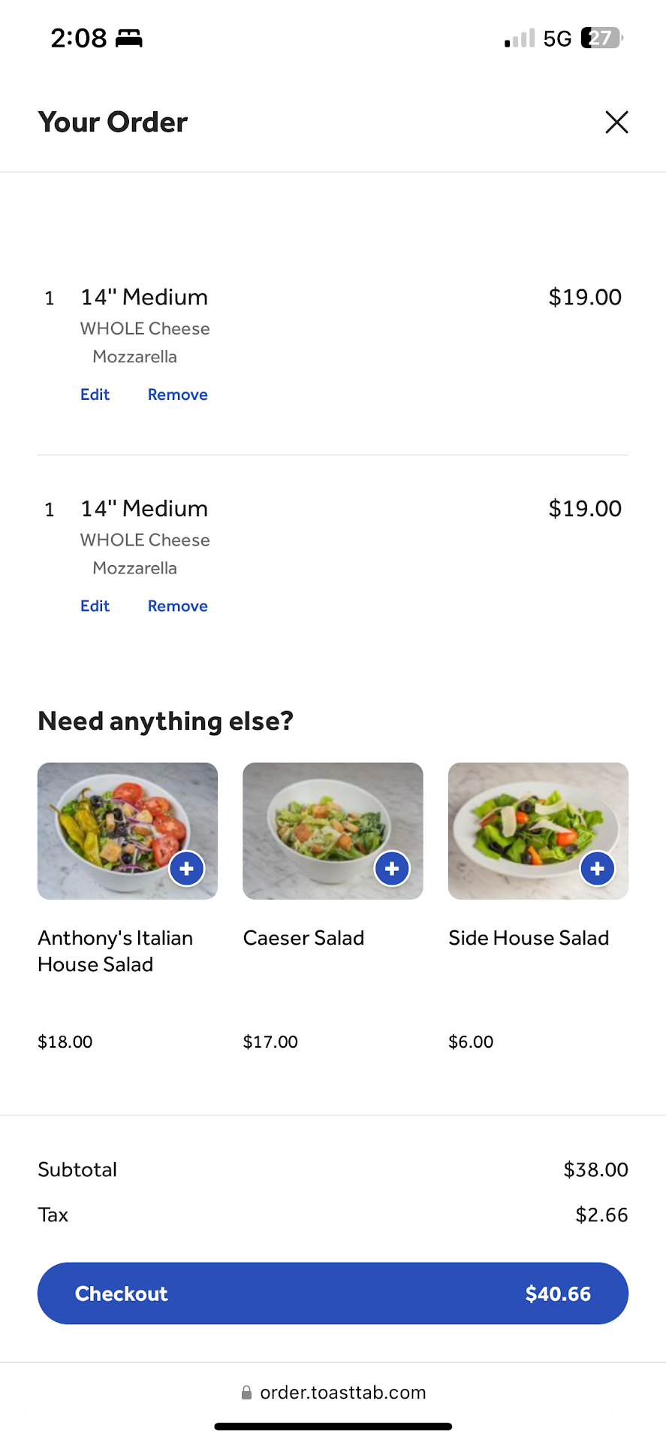Edit the second 14" Medium pizza

(95, 606)
